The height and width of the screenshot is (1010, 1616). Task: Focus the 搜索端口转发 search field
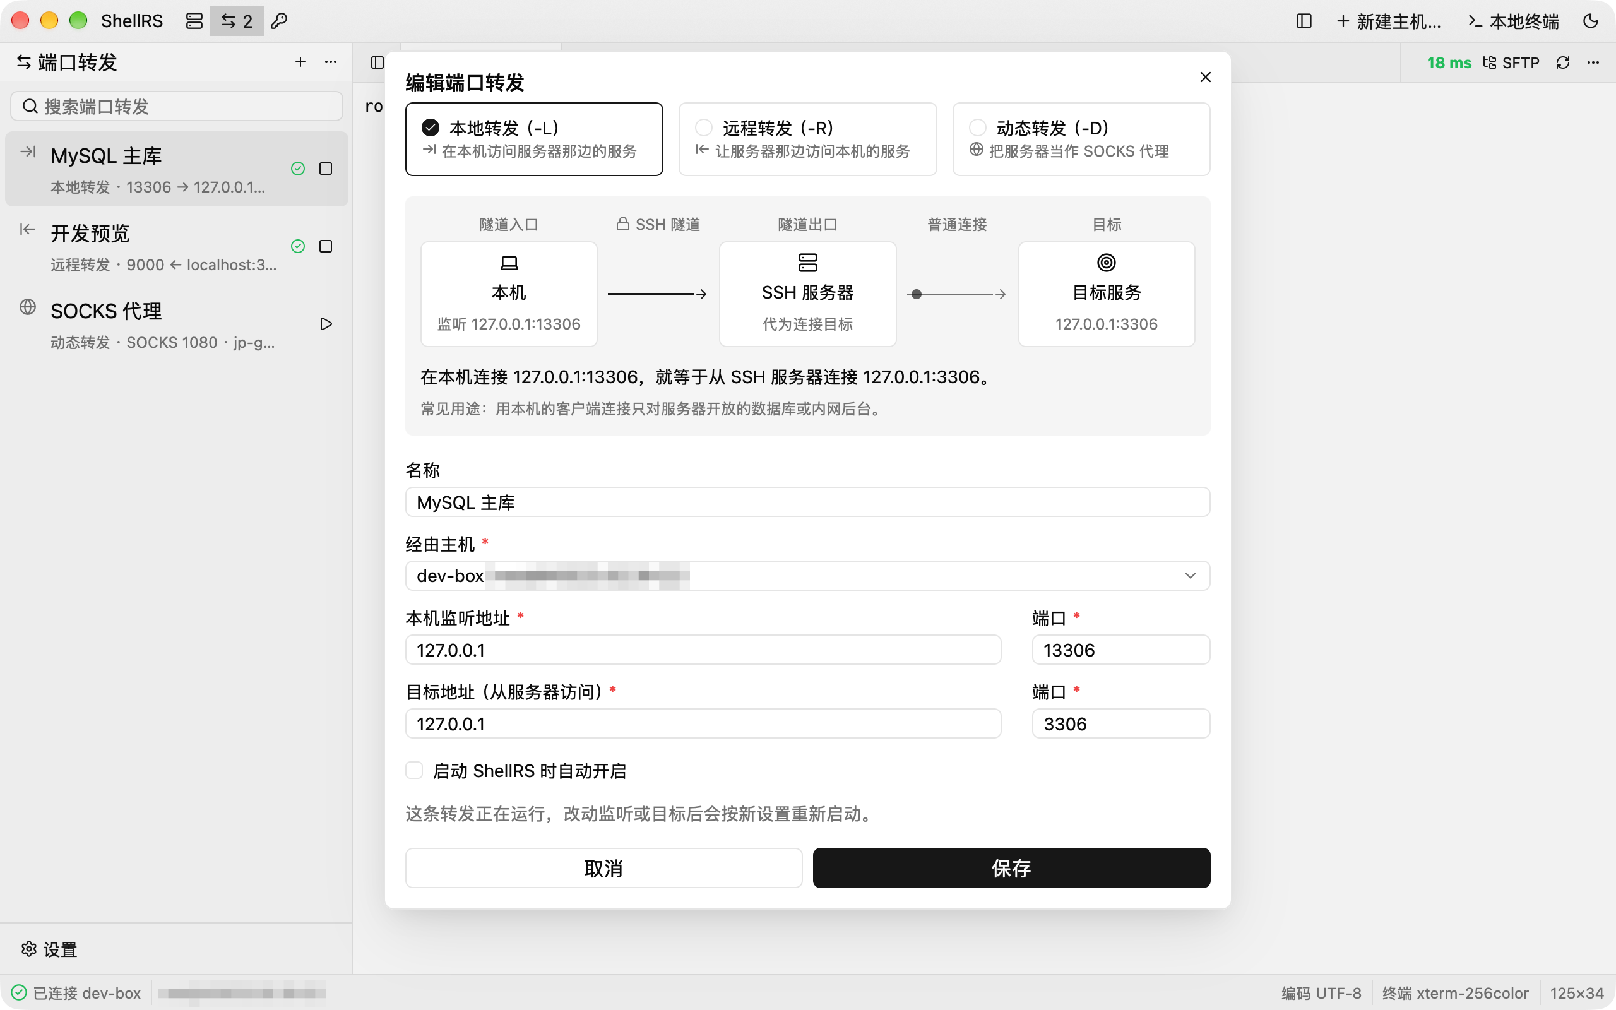tap(177, 106)
